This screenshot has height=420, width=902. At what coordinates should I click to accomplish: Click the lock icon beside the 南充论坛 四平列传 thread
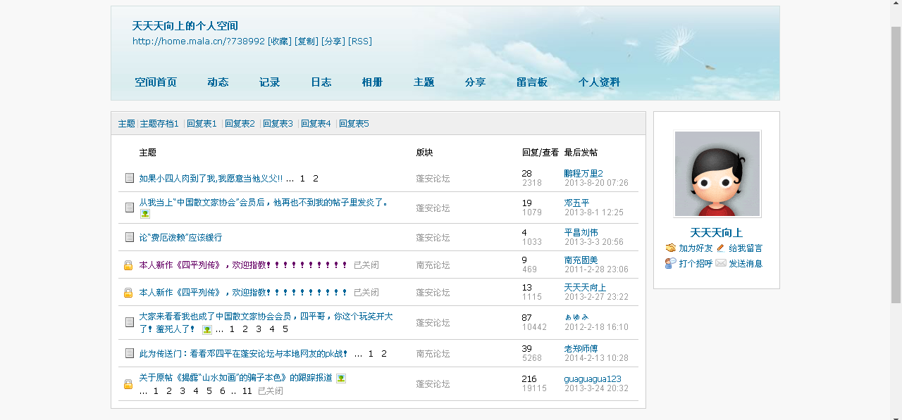click(128, 265)
